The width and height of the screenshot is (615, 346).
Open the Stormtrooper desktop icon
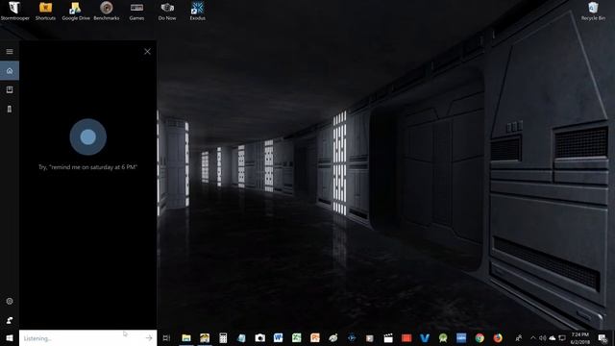[x=15, y=11]
